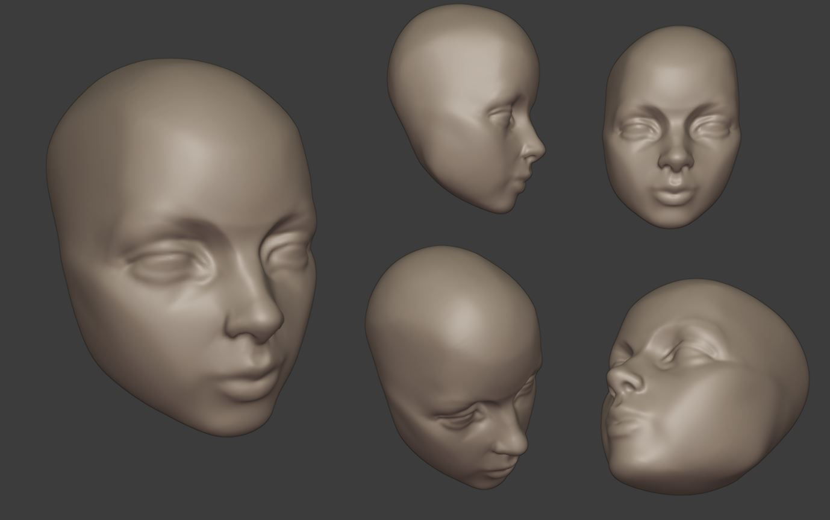Click the side profile head sculpt
The image size is (830, 520).
(x=466, y=108)
